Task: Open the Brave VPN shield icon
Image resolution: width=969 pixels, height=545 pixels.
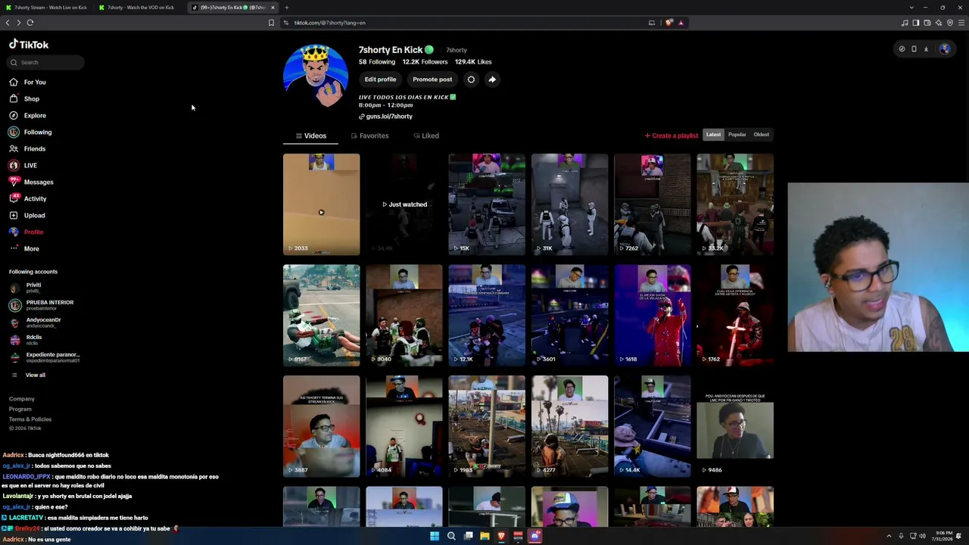Action: (x=950, y=23)
